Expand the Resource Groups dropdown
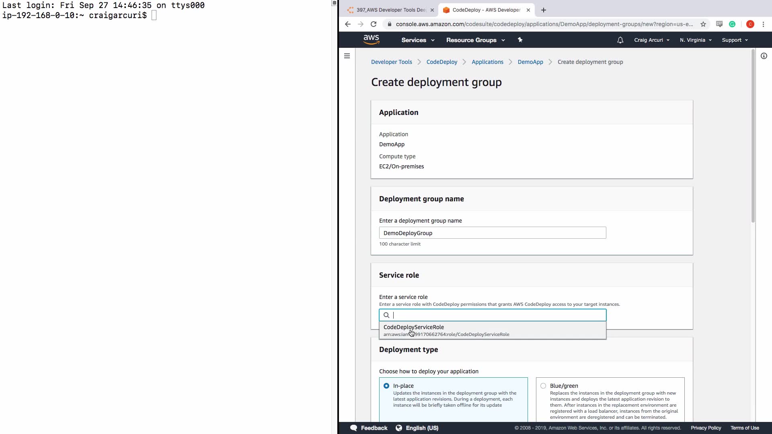The width and height of the screenshot is (772, 434). tap(475, 40)
